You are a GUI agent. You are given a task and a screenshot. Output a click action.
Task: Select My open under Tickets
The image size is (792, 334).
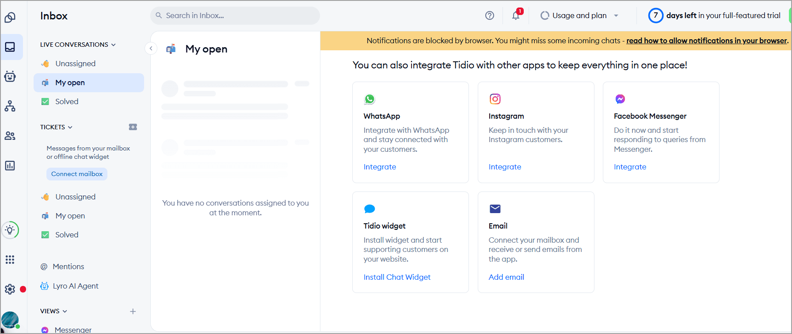[x=89, y=216]
